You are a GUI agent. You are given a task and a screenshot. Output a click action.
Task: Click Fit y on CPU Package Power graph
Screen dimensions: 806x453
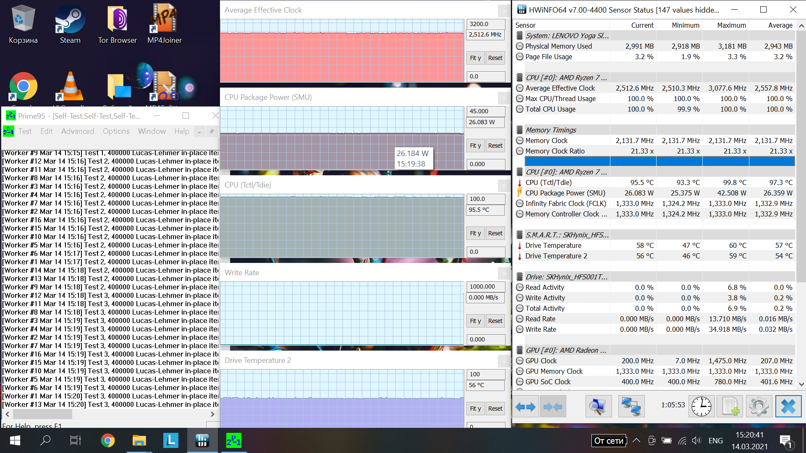click(x=476, y=146)
